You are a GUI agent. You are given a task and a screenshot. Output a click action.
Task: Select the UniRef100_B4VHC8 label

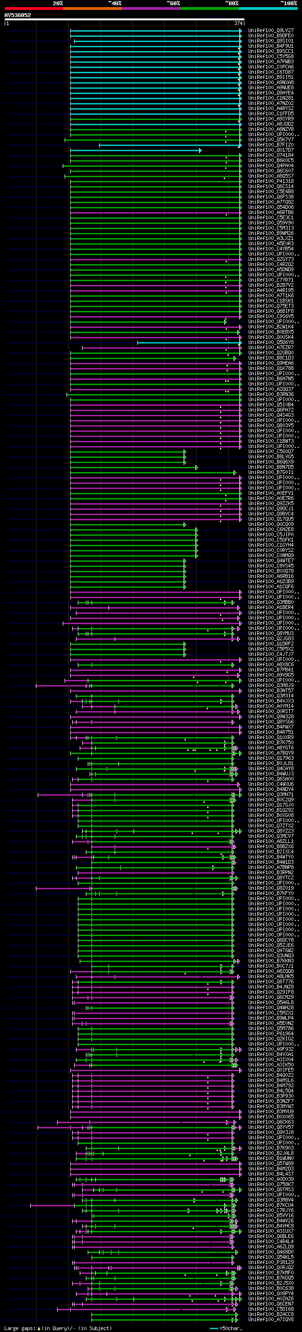coord(271,1226)
